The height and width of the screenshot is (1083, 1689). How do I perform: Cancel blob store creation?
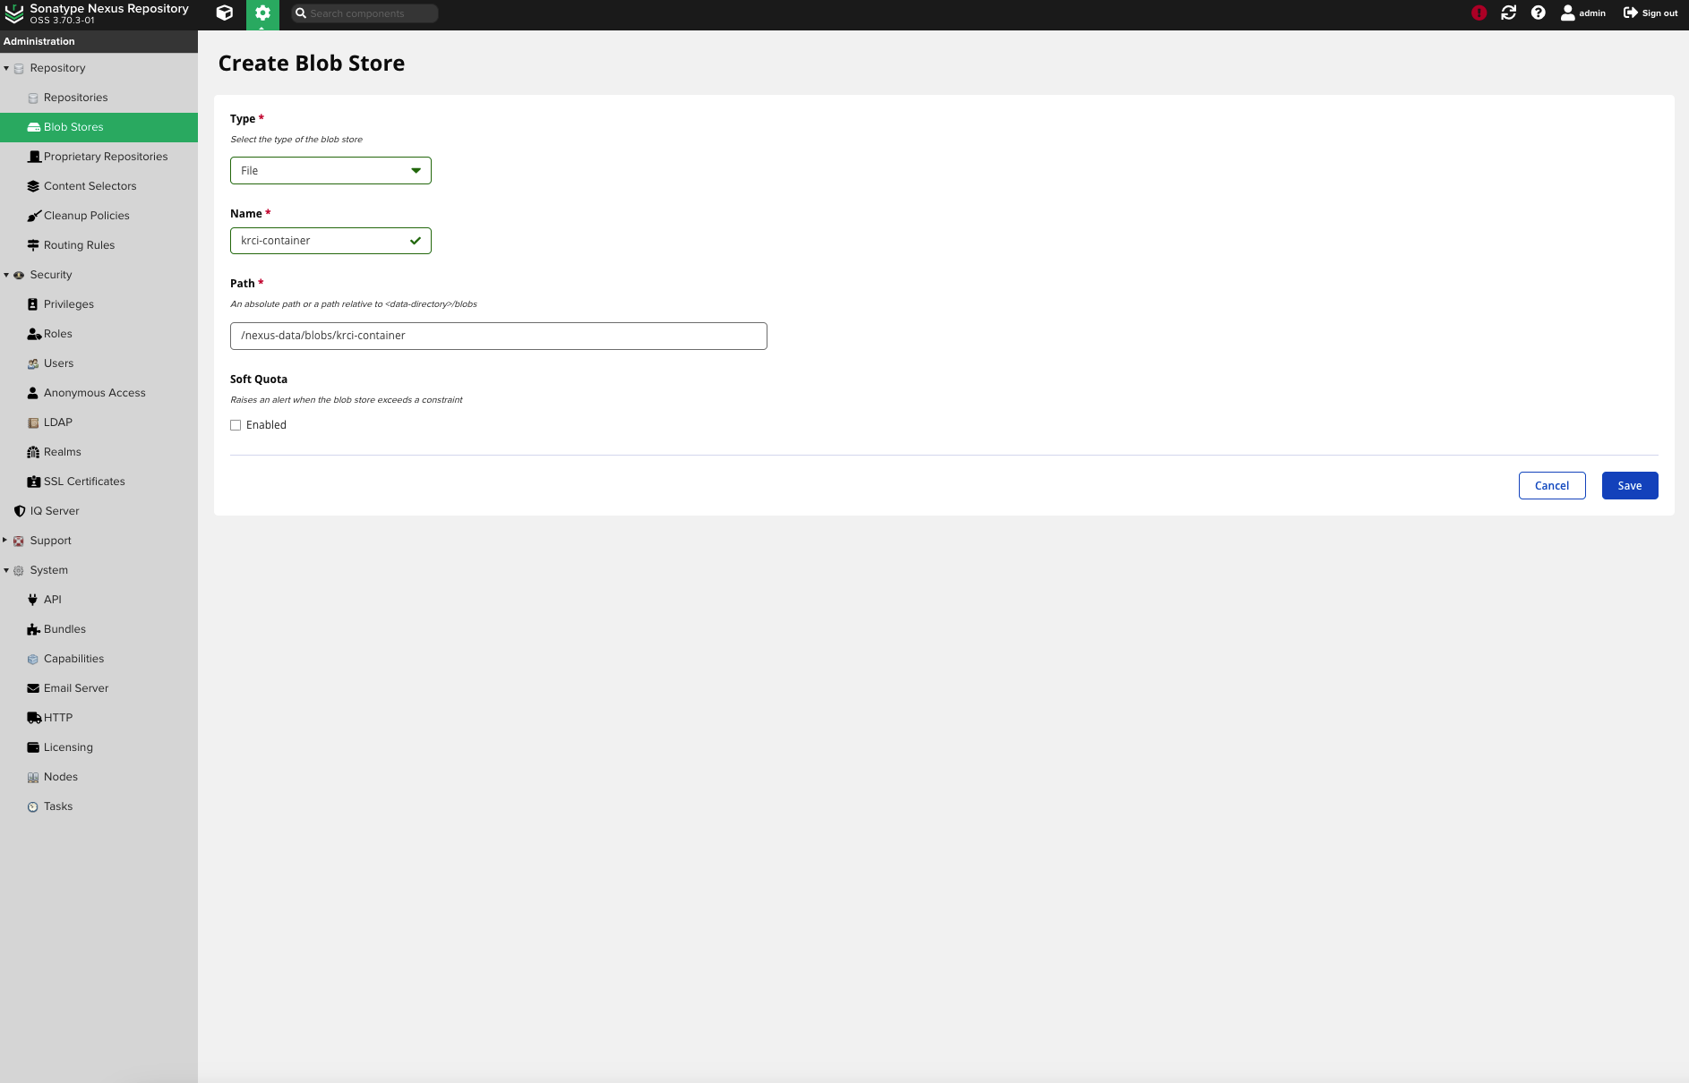point(1552,485)
